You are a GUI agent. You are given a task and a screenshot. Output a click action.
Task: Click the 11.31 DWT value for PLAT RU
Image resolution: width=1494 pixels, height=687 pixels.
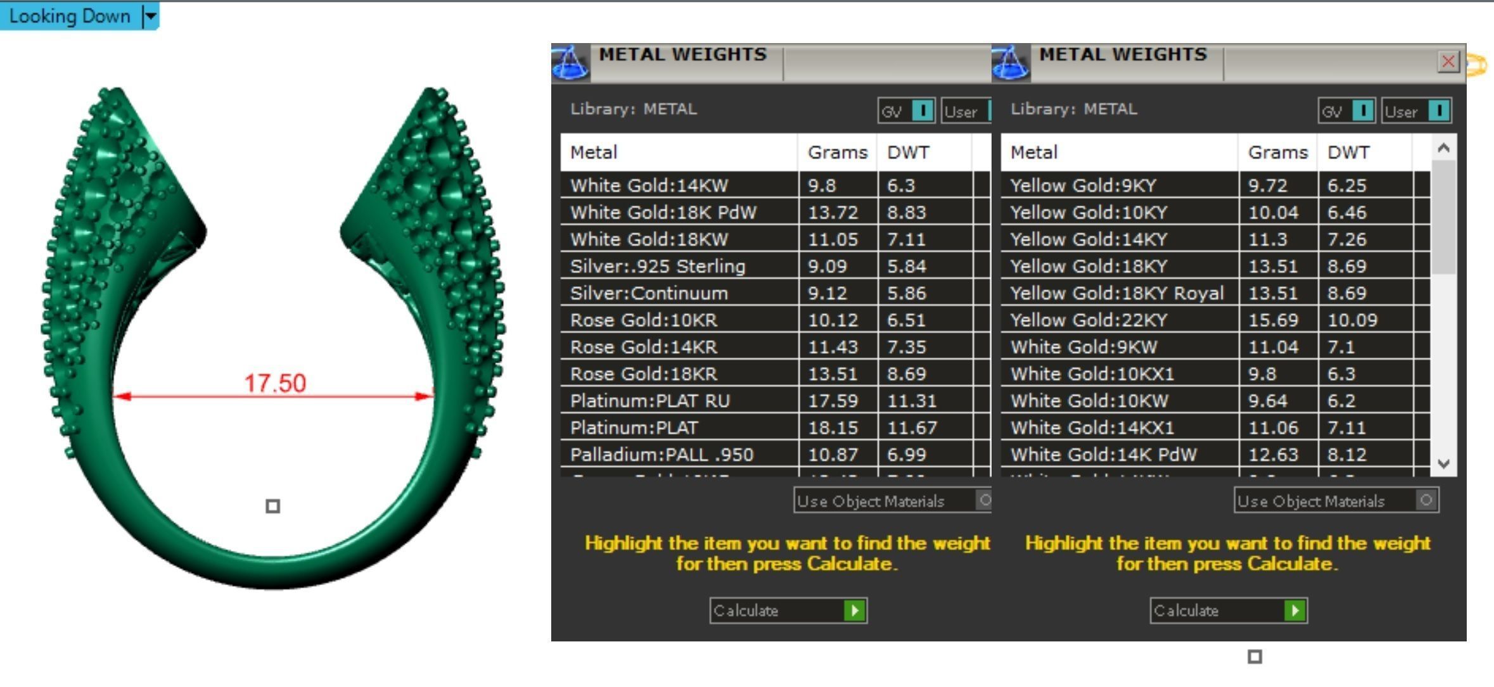(912, 401)
